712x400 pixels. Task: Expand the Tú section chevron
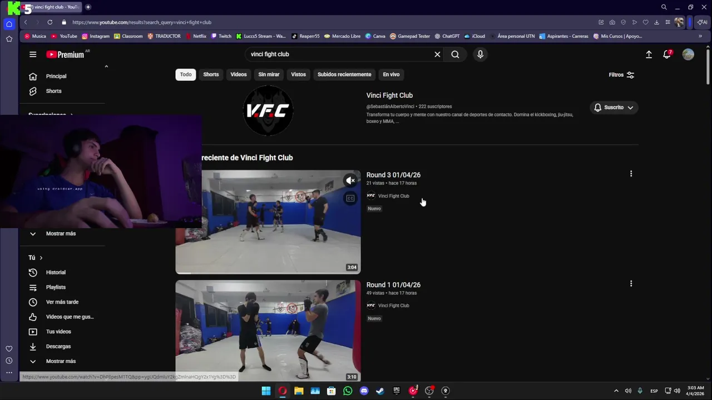[x=41, y=258]
